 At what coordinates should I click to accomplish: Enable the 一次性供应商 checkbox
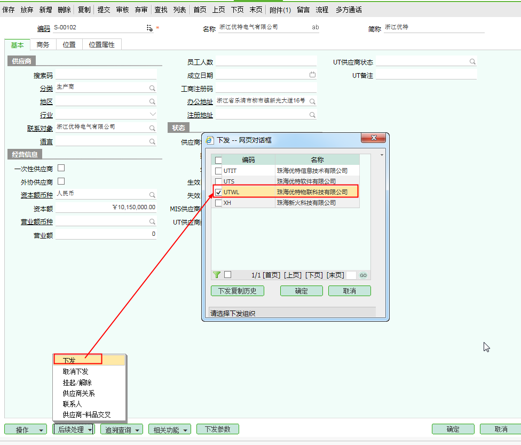coord(61,168)
